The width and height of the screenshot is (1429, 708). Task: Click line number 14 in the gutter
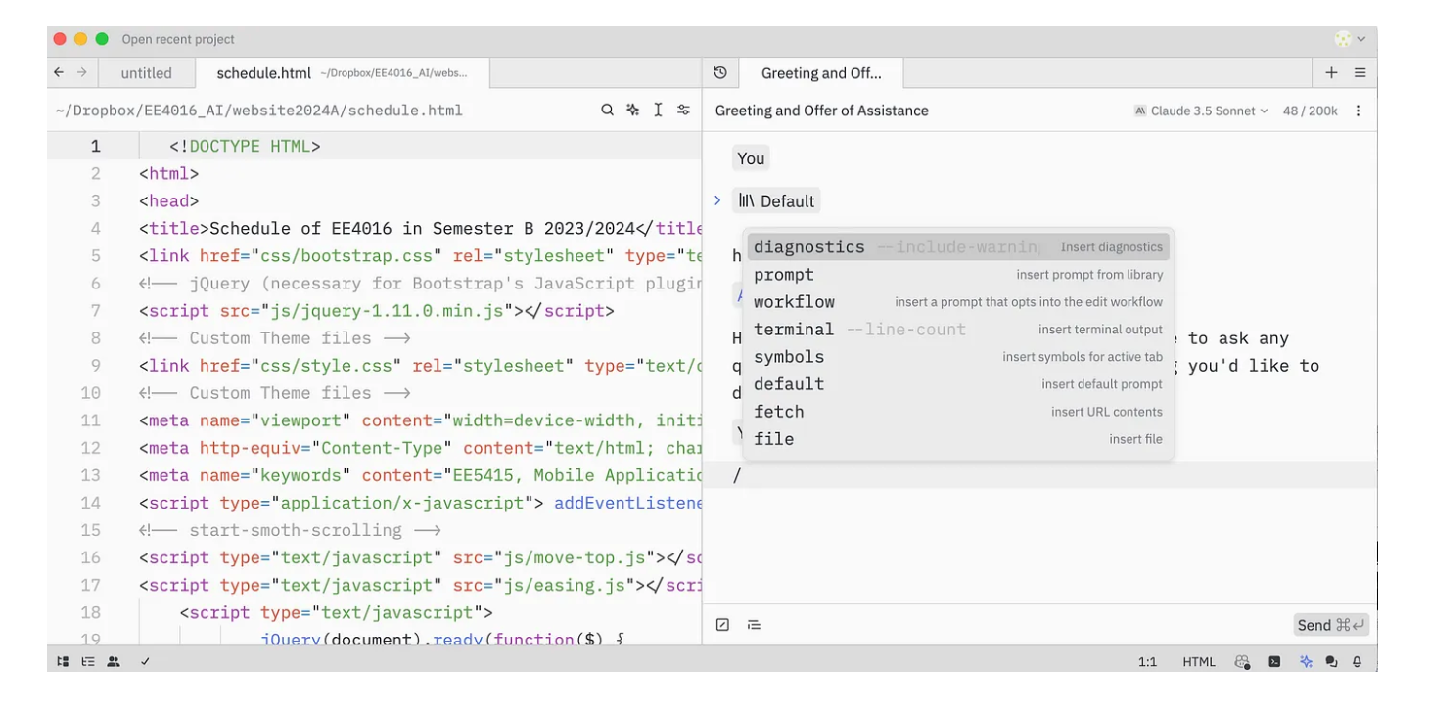(90, 503)
